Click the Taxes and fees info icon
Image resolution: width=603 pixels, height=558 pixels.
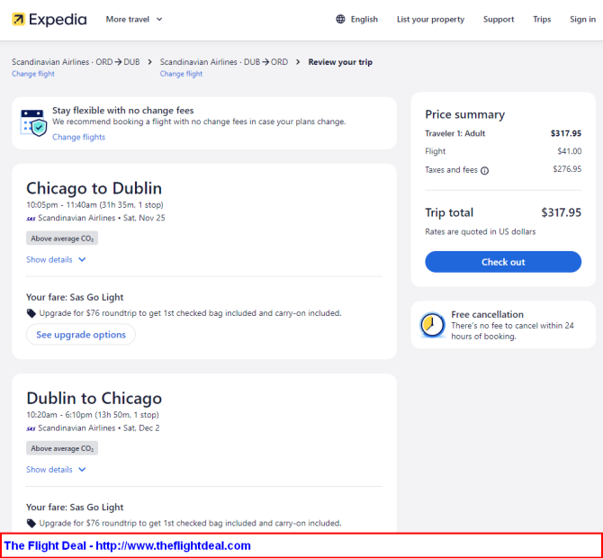pyautogui.click(x=484, y=170)
